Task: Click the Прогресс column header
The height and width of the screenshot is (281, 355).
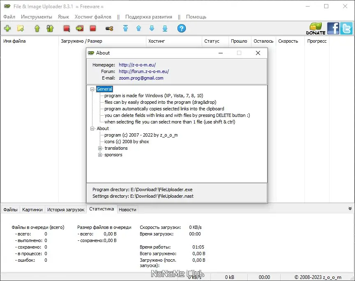Action: [x=317, y=41]
